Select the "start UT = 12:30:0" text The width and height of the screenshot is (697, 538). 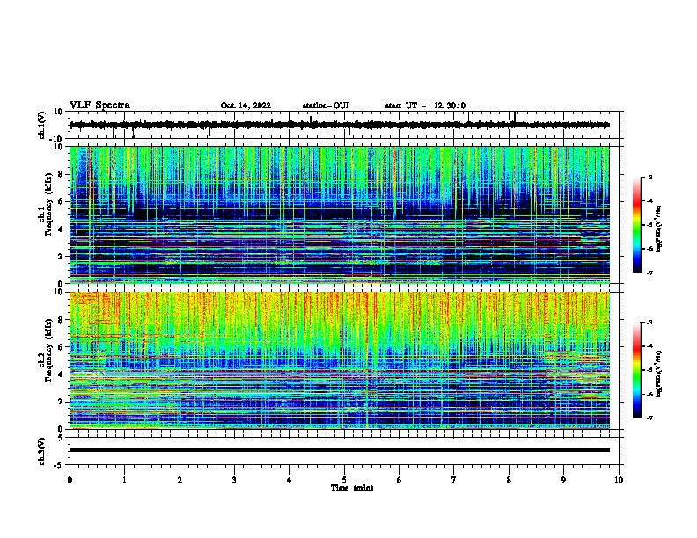click(x=425, y=105)
